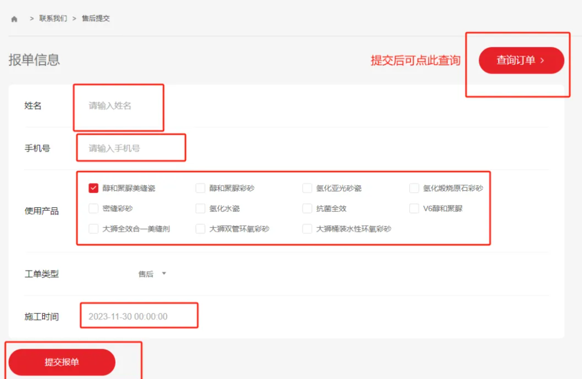Open the 联系我们 breadcrumb link
This screenshot has width=582, height=379.
point(53,19)
